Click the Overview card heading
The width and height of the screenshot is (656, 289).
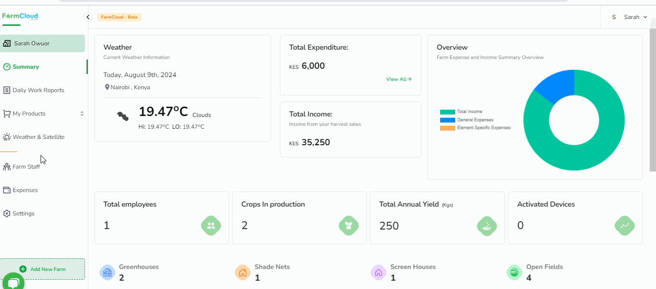click(452, 47)
